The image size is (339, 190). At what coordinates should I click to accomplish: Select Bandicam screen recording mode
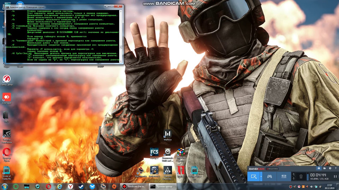click(254, 177)
